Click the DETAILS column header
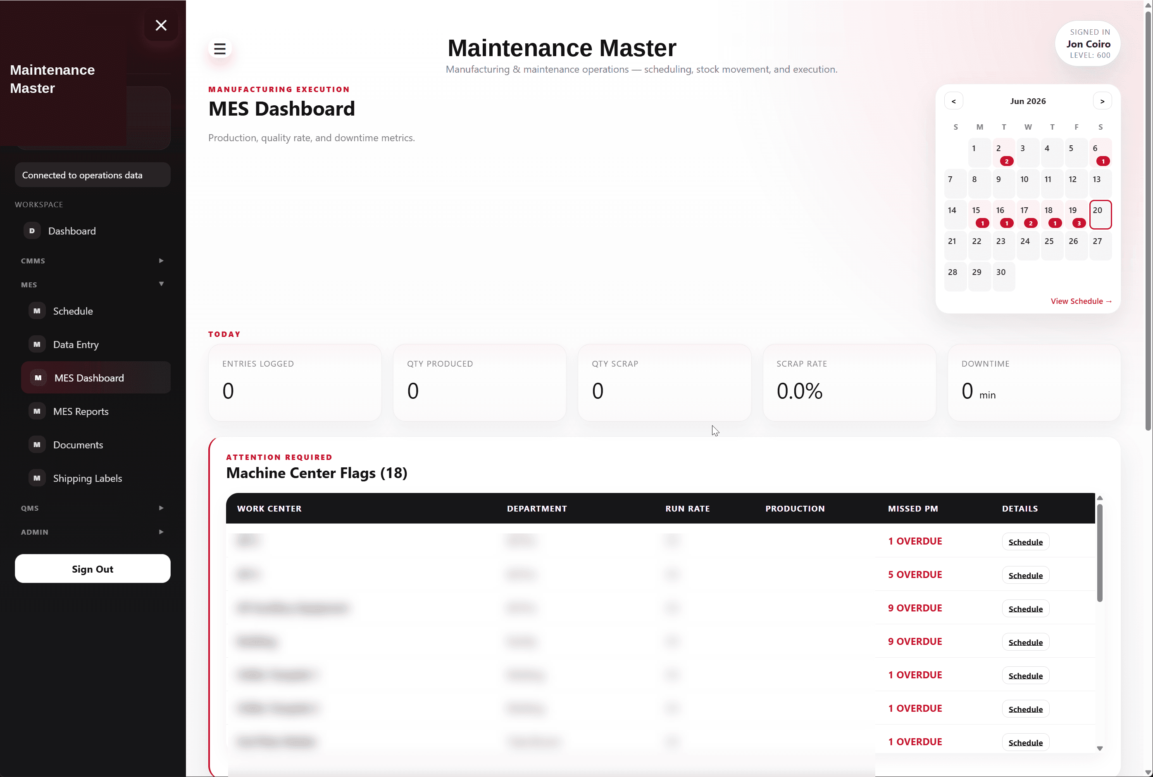1153x777 pixels. [1020, 508]
